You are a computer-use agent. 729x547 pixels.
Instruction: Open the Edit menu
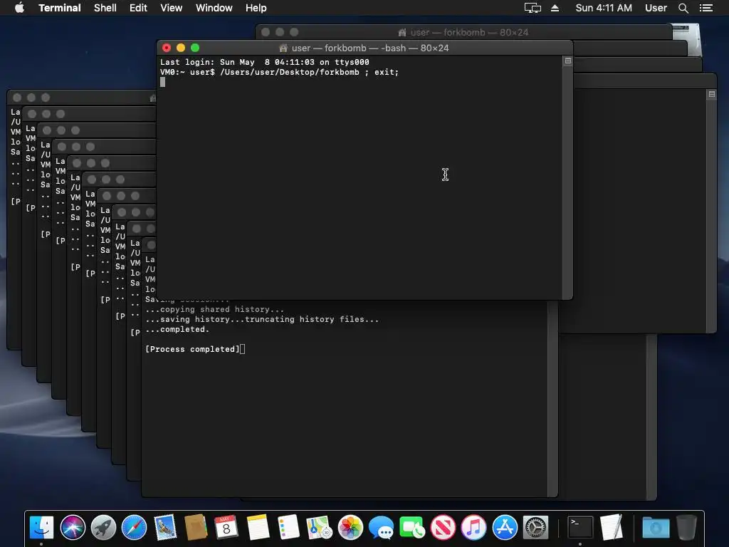click(x=138, y=8)
